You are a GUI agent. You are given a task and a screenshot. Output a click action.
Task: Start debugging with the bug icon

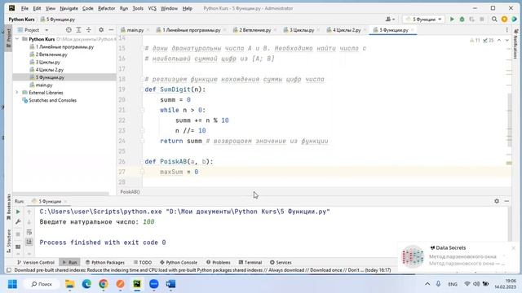tap(462, 20)
